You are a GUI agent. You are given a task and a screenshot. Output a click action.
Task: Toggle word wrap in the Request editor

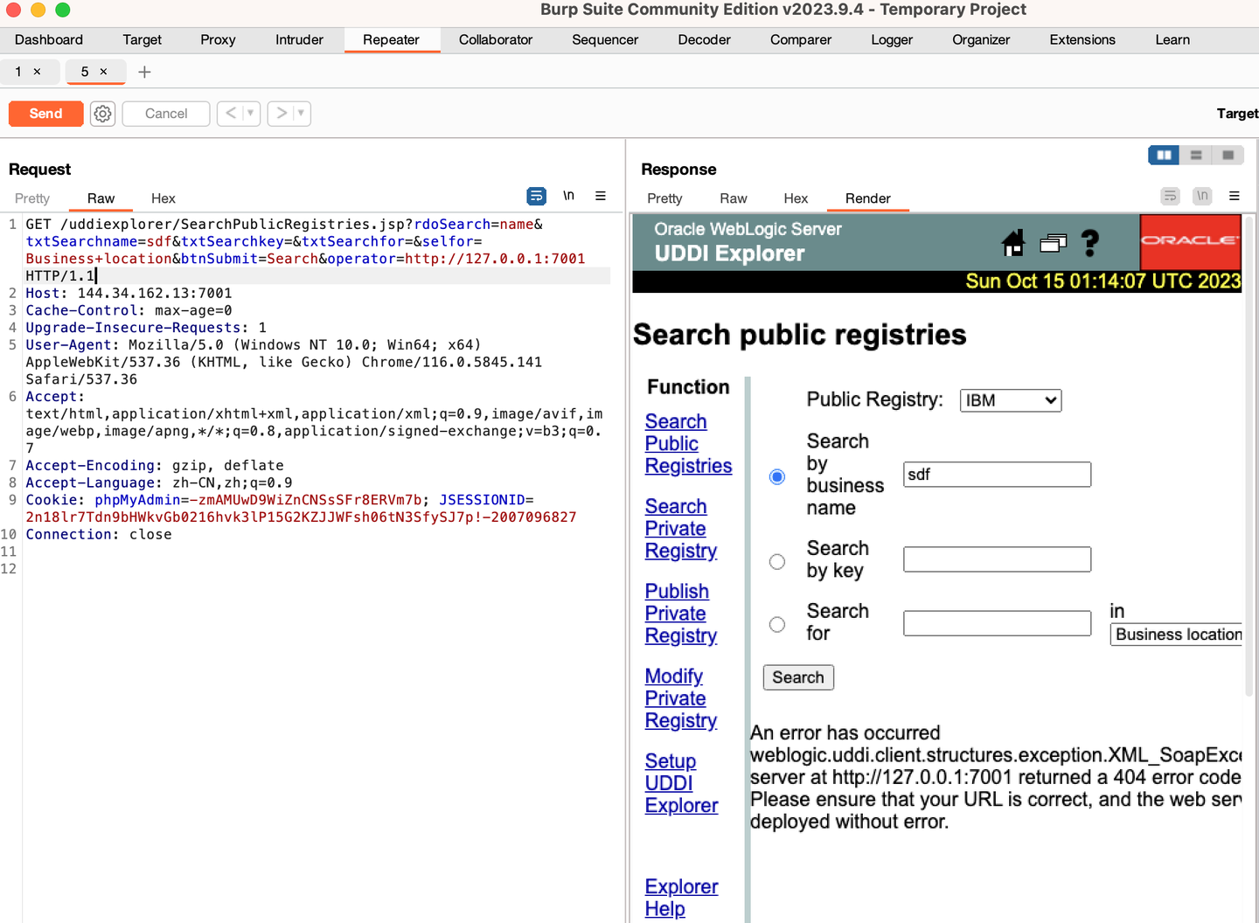(x=536, y=196)
